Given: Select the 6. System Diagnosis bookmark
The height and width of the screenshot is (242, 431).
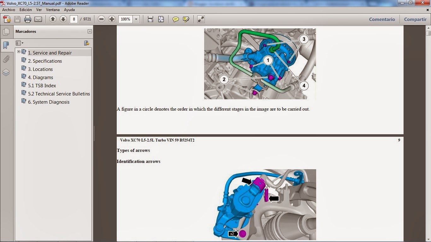Looking at the screenshot, I should coord(49,102).
